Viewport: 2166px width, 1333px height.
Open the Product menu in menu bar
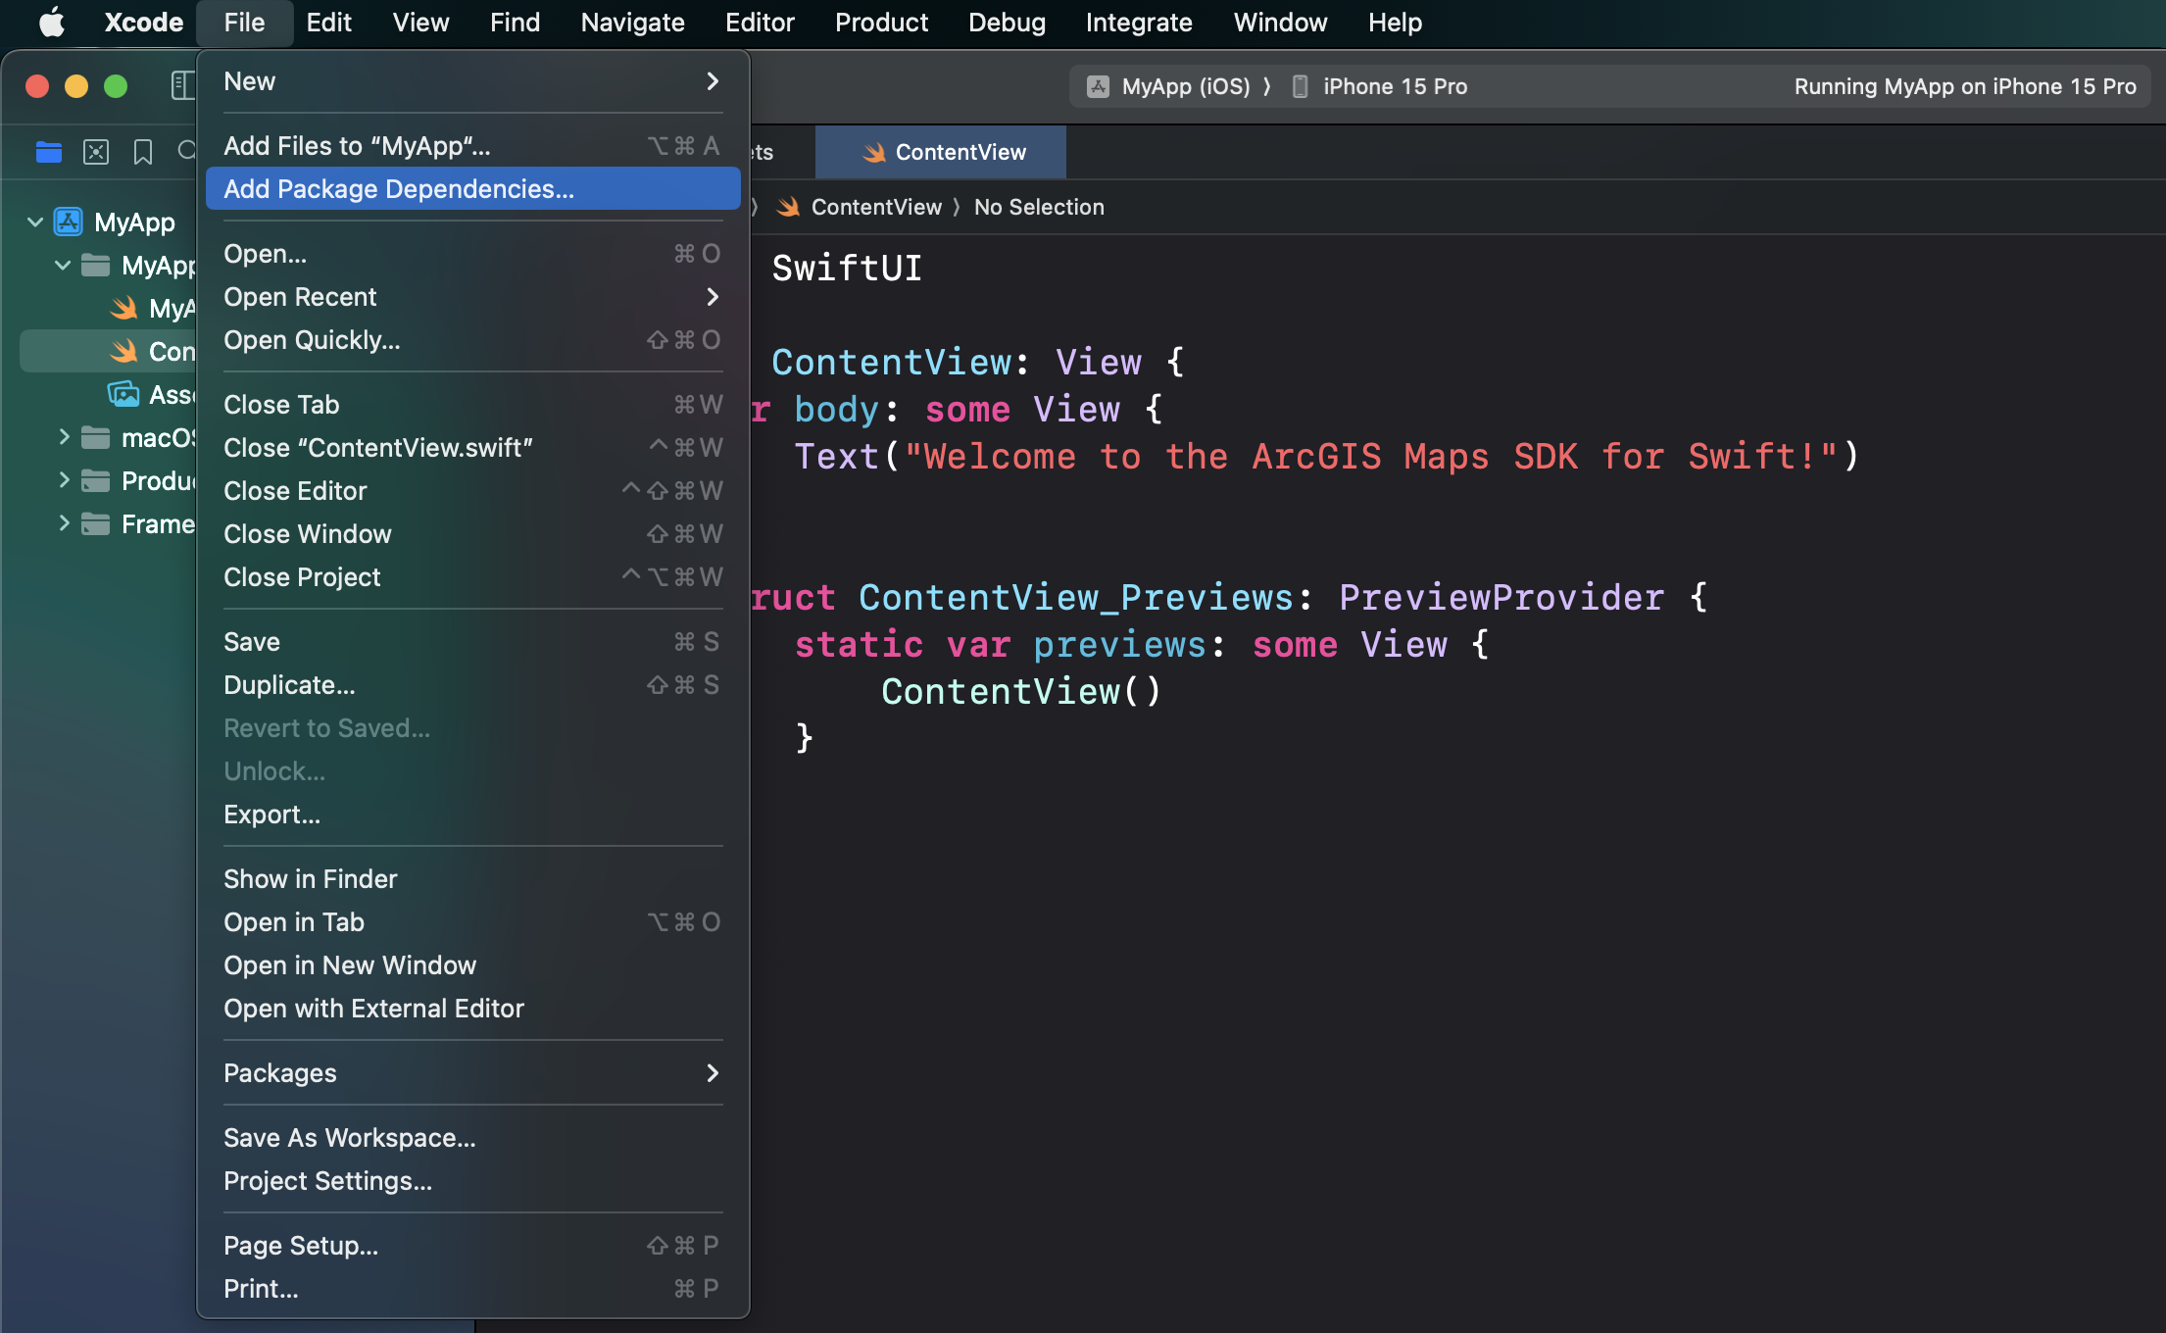click(x=880, y=22)
